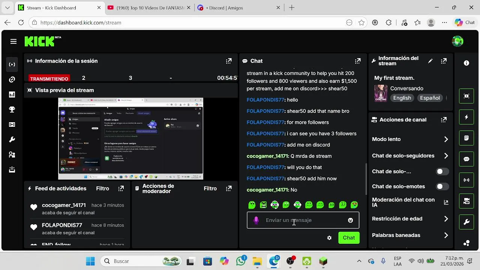The image size is (480, 270).
Task: Open a new browser tab
Action: (292, 7)
